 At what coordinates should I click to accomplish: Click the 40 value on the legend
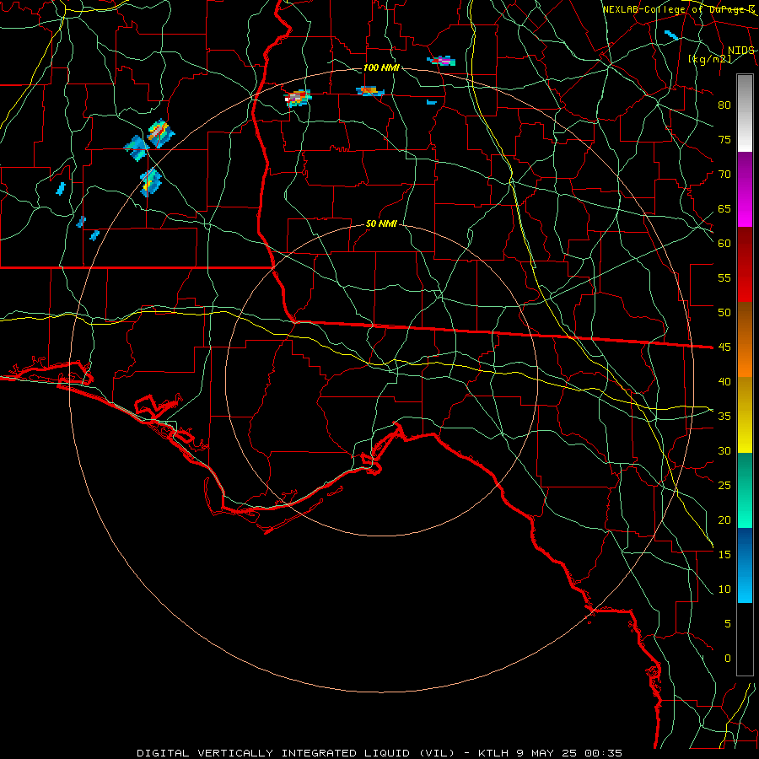(x=724, y=381)
